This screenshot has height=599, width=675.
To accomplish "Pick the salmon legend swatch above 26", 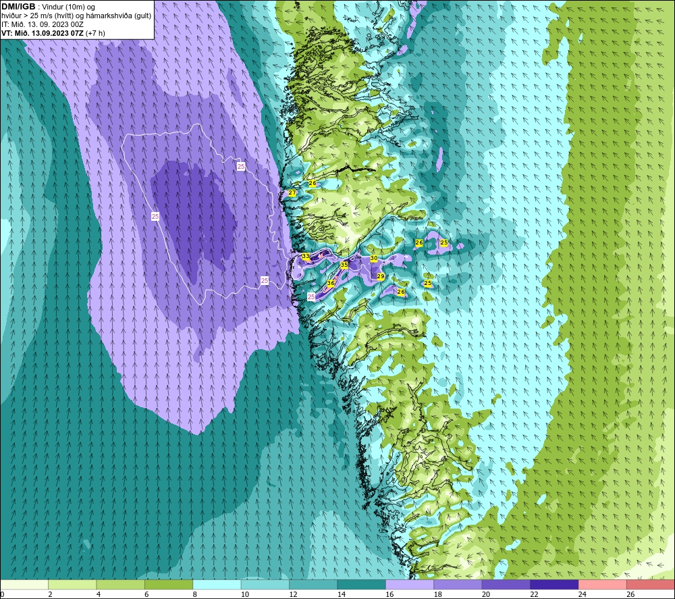I will pos(651,584).
